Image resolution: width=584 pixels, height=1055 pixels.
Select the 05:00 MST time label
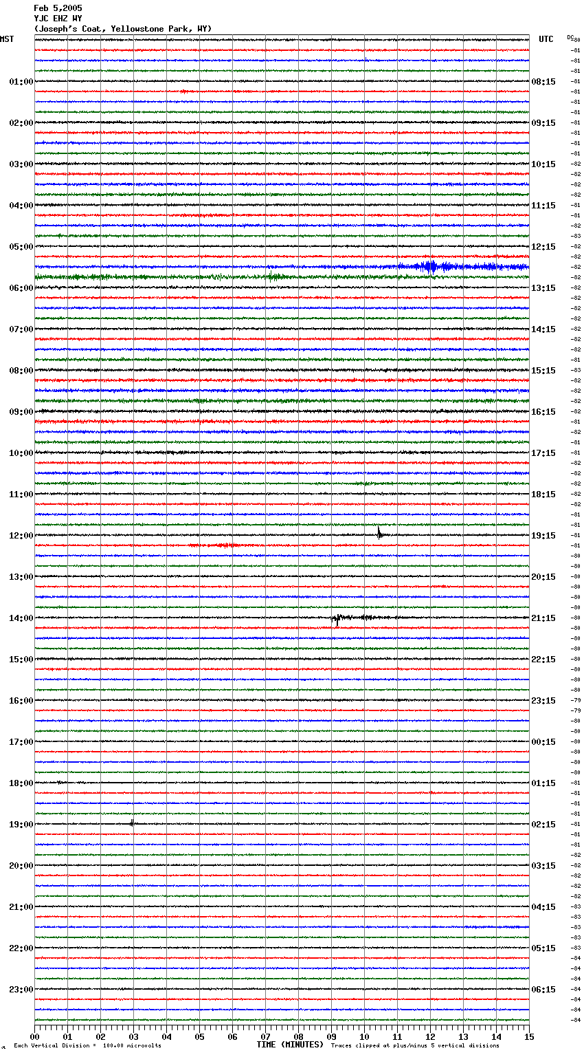(21, 247)
